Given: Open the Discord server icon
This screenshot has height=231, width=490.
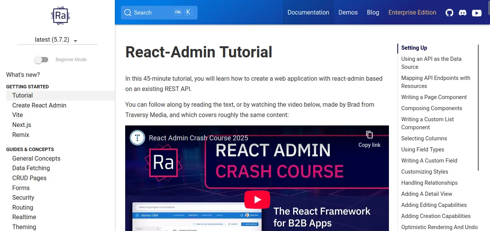Looking at the screenshot, I should coord(463,13).
